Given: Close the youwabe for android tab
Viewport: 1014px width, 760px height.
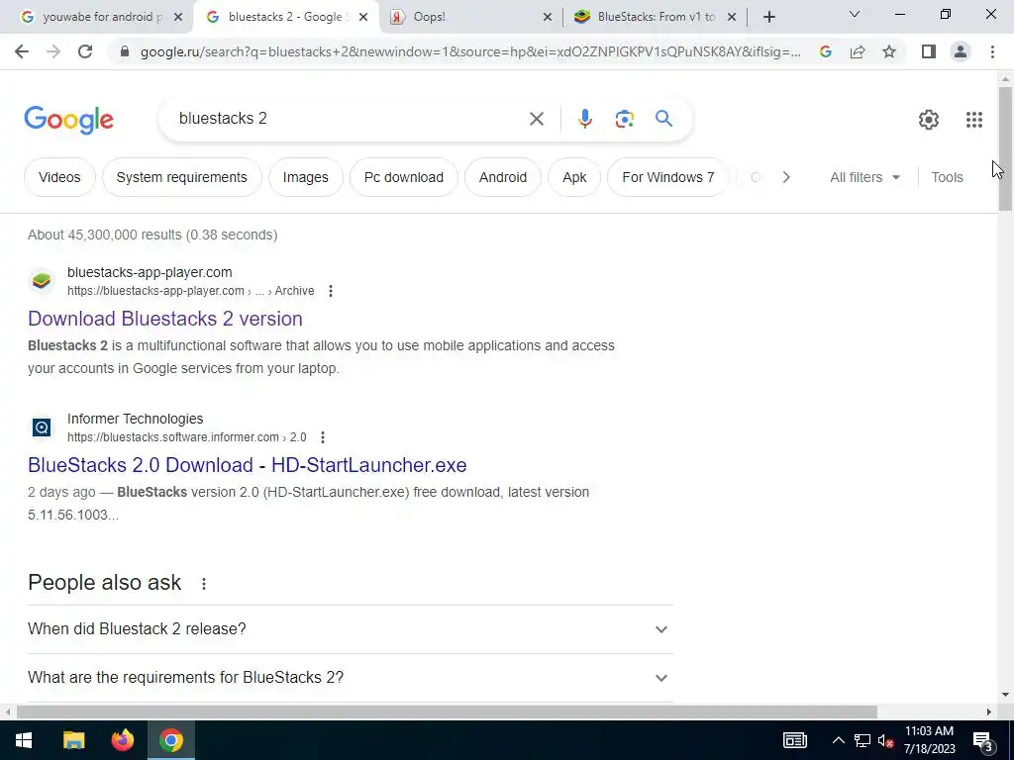Looking at the screenshot, I should point(179,17).
